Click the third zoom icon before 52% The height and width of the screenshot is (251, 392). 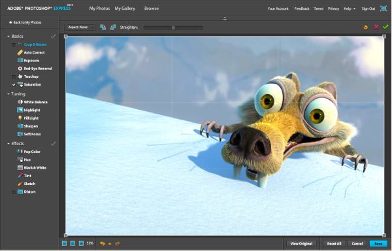click(81, 243)
